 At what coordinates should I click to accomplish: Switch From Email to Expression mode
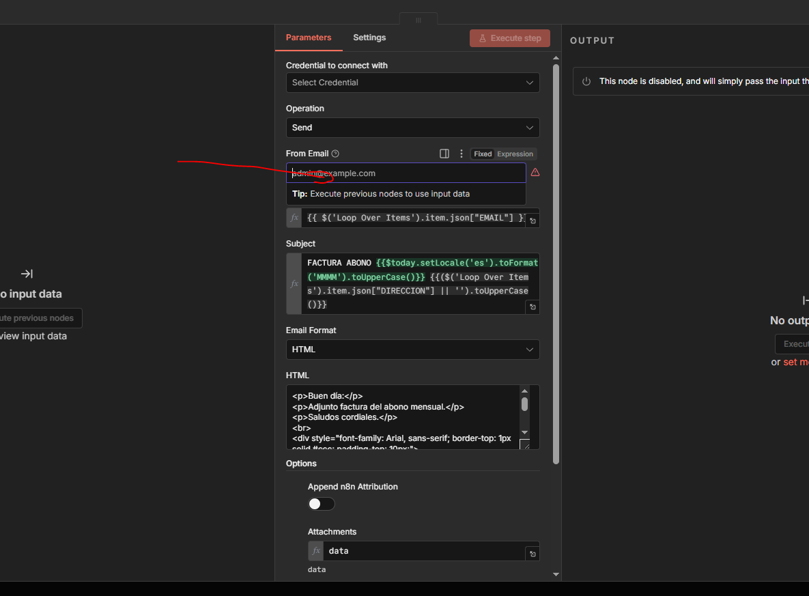515,154
